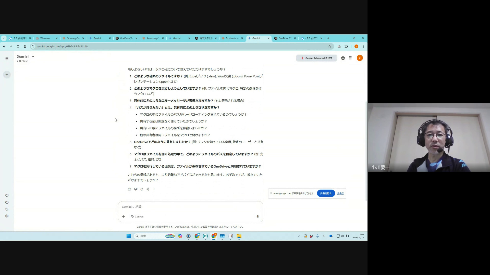Open activity history icon in sidebar
This screenshot has height=275, width=490.
tap(7, 209)
